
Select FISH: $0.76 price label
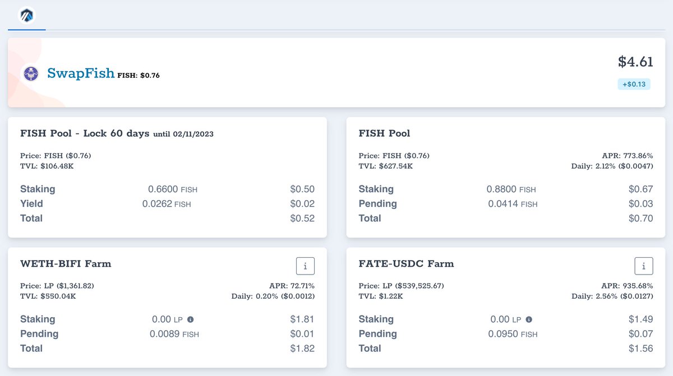point(139,75)
